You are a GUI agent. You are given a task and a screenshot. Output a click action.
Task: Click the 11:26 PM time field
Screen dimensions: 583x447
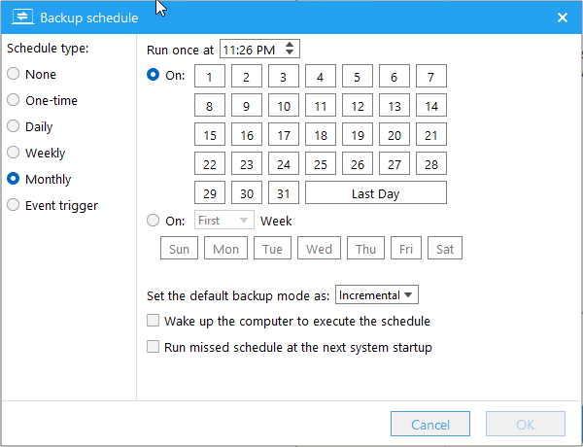coord(252,49)
